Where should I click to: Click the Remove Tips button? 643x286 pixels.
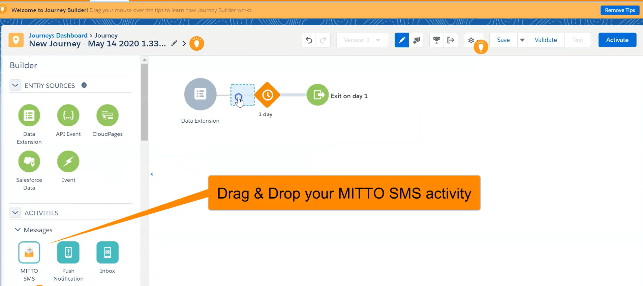pos(620,10)
